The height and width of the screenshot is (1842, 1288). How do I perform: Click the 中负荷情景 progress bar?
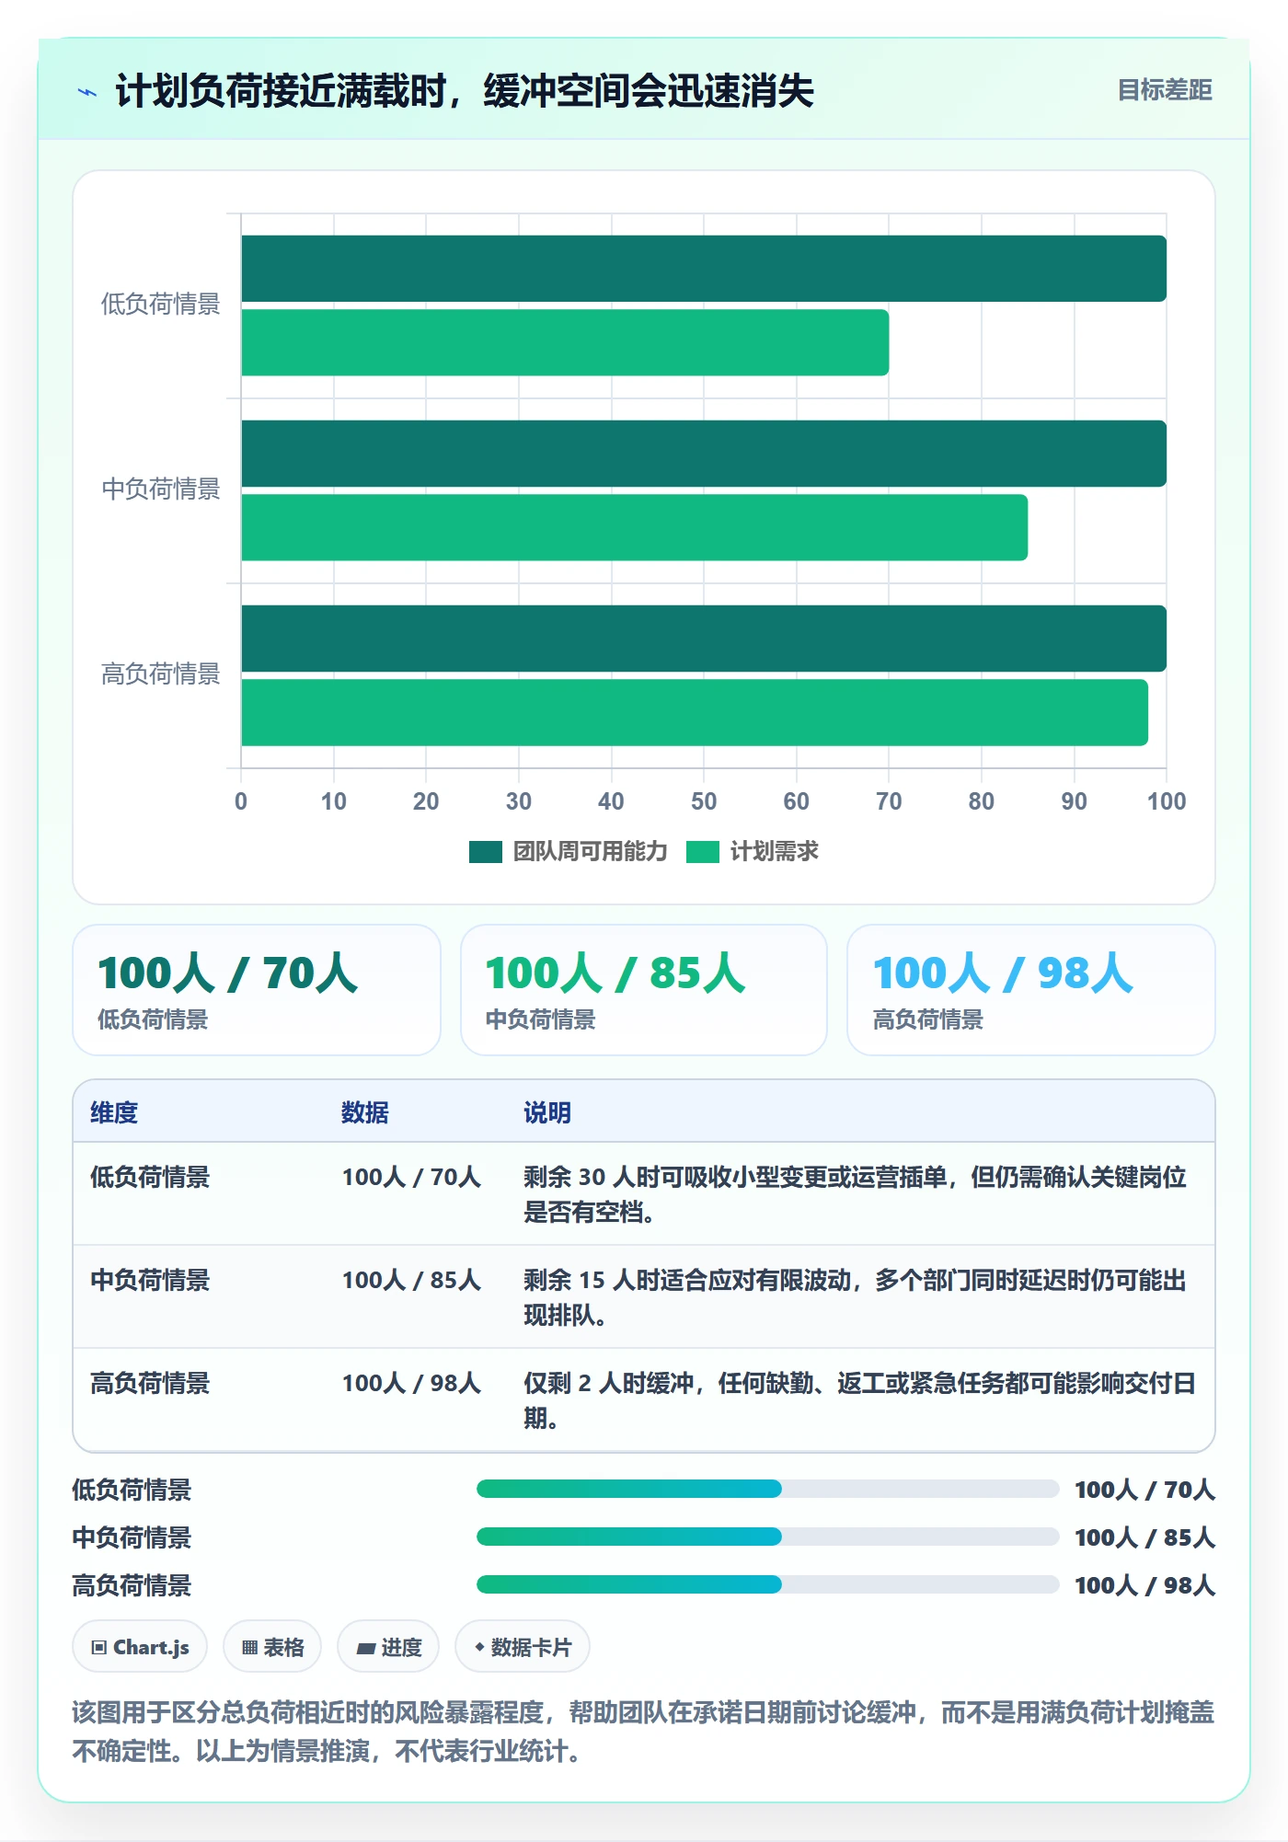click(x=768, y=1537)
